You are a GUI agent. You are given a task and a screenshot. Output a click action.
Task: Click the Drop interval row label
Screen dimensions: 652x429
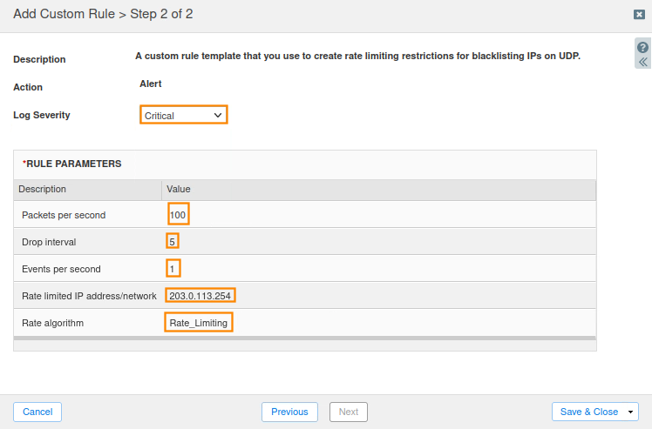pos(49,242)
